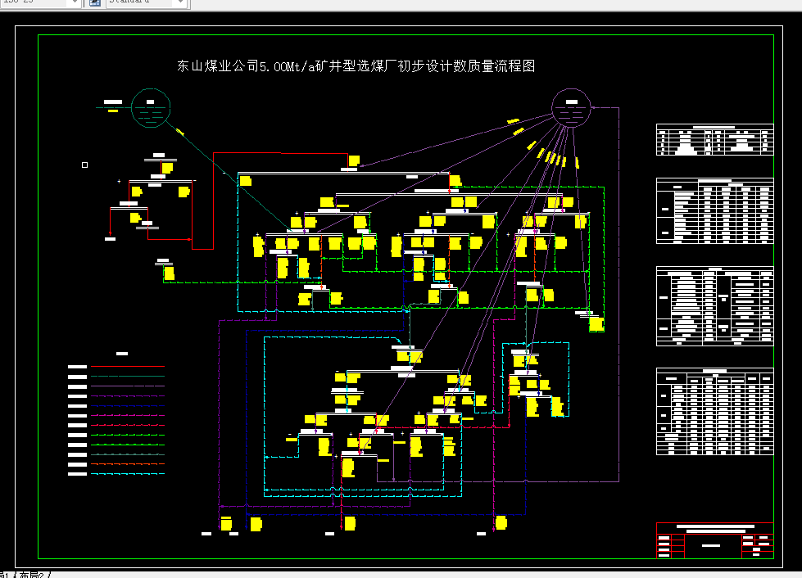
Task: Select the teal circle symbol in the drawing
Action: tap(151, 108)
